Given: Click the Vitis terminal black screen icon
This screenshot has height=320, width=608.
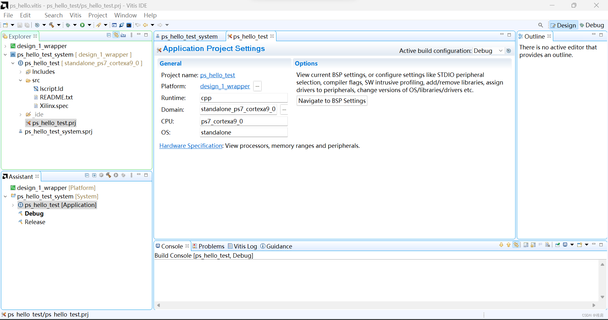Looking at the screenshot, I should 129,25.
